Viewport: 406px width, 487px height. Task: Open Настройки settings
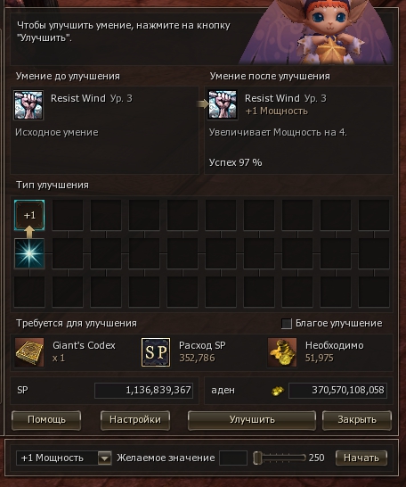click(x=135, y=420)
